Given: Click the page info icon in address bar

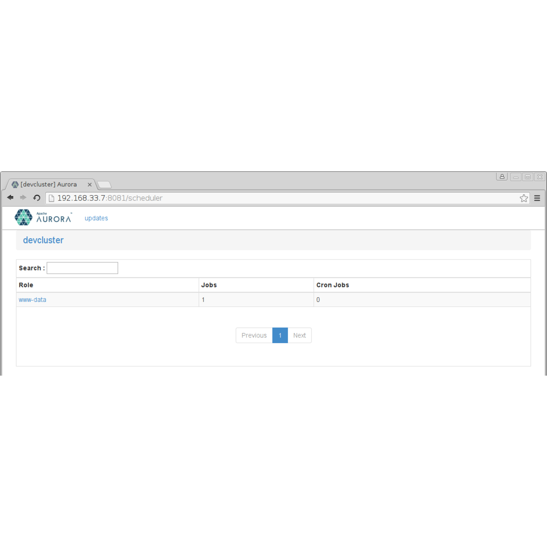Looking at the screenshot, I should point(52,198).
